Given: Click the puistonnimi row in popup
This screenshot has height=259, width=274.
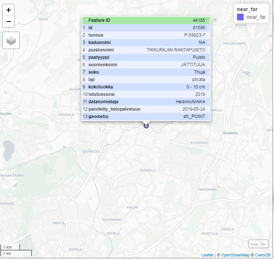Looking at the screenshot, I should (146, 50).
